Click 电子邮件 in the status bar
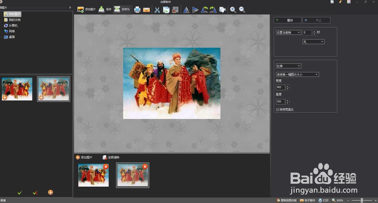 coord(307,200)
